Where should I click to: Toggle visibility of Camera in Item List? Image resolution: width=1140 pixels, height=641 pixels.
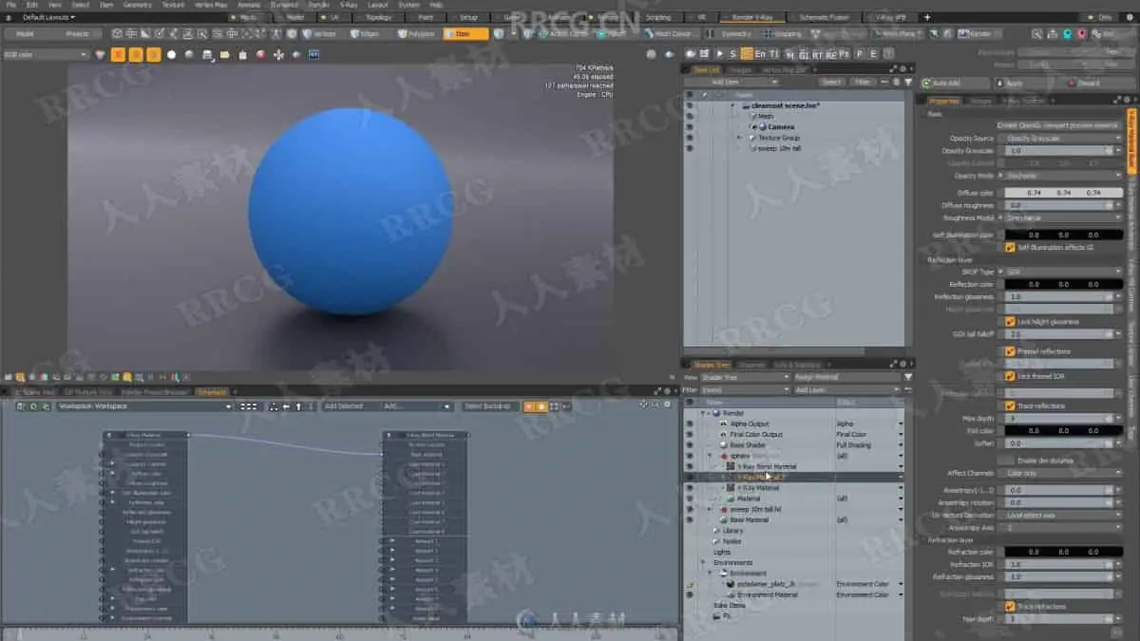(690, 126)
